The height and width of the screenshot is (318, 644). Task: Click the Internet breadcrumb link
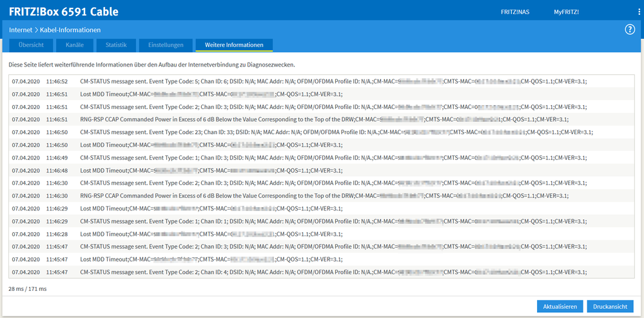coord(21,30)
